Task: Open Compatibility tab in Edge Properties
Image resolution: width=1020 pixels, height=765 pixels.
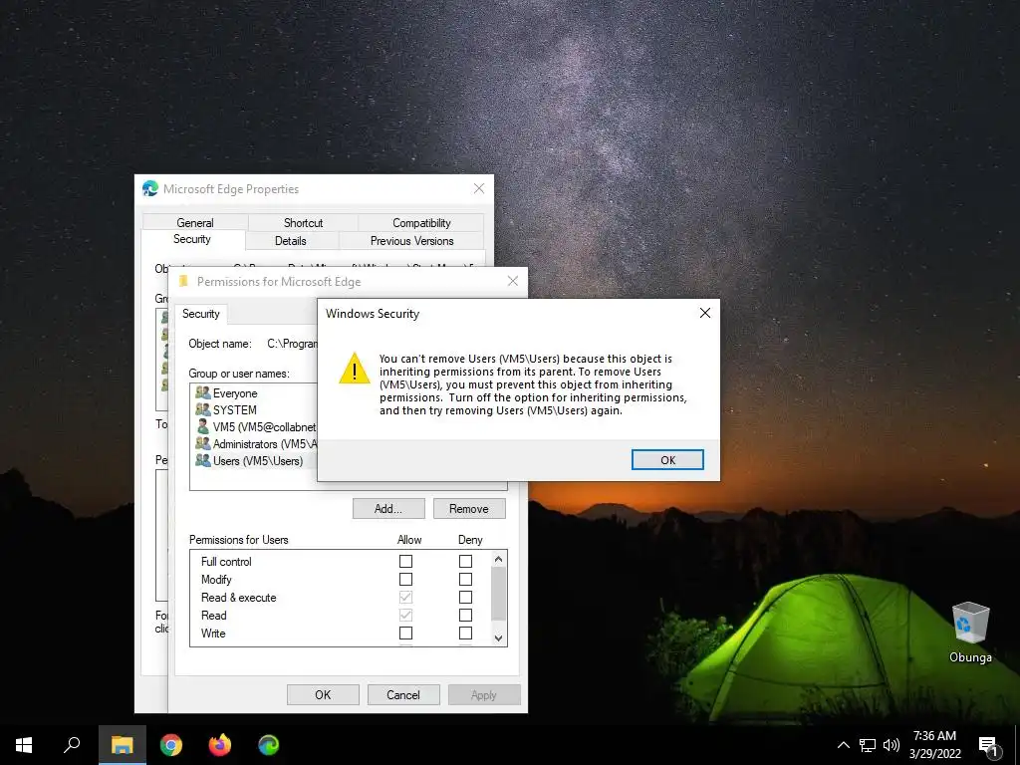Action: pyautogui.click(x=421, y=222)
